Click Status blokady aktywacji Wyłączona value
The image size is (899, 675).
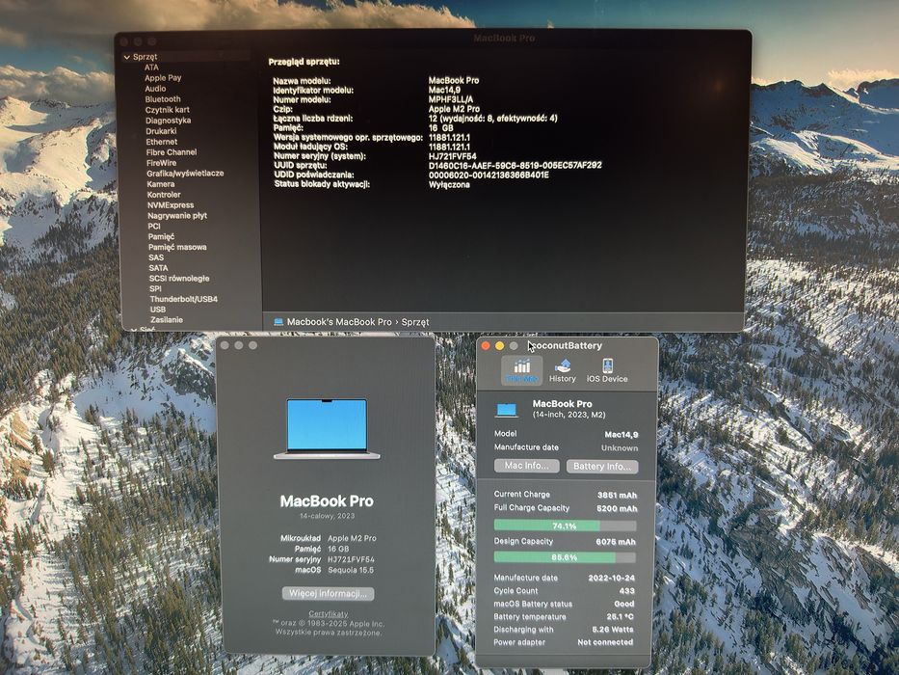(x=449, y=184)
